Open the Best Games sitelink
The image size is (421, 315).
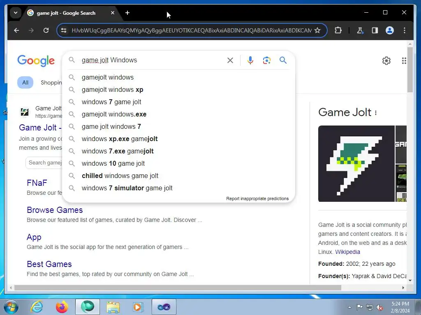[x=49, y=264]
